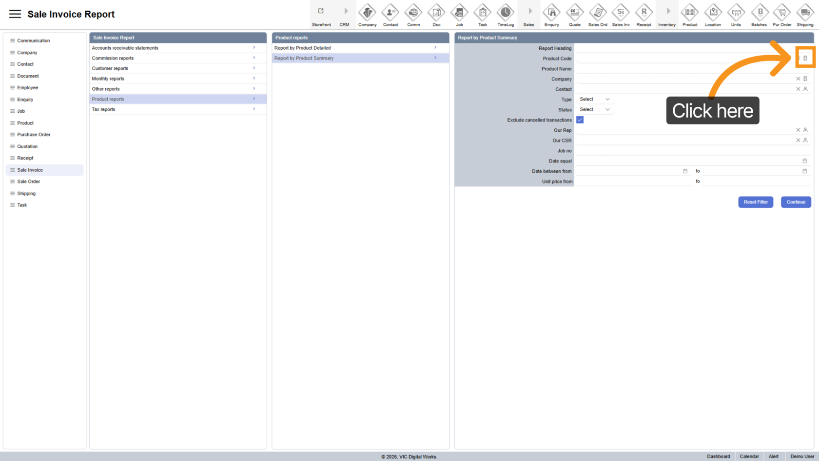Viewport: 819px width, 461px height.
Task: Open the Status dropdown
Action: [x=595, y=110]
